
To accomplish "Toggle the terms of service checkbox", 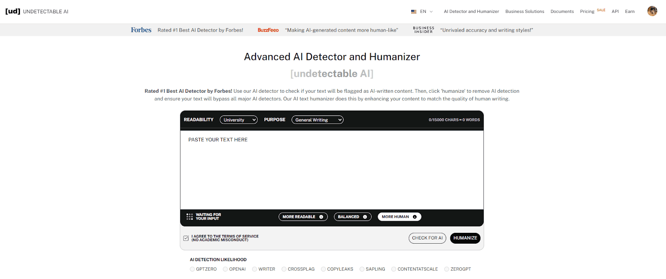I will click(x=186, y=238).
